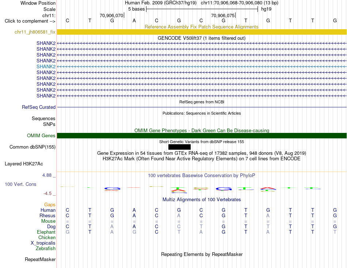Select the yellow fix patch alignment bar
The height and width of the screenshot is (268, 347).
[x=202, y=32]
